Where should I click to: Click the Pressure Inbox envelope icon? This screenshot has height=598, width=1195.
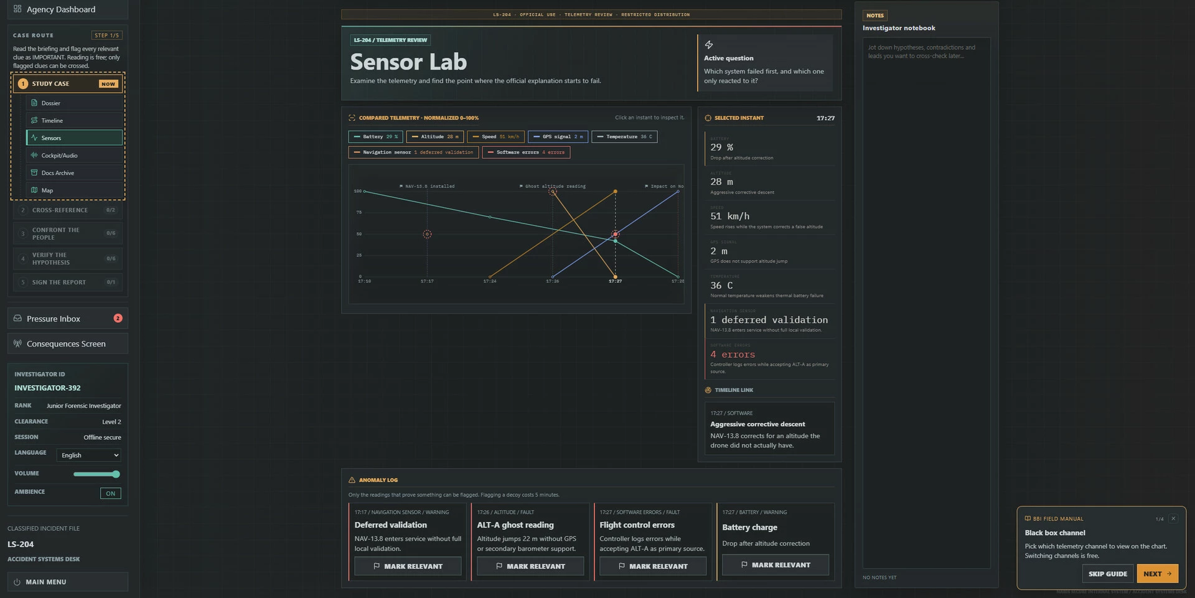[17, 318]
